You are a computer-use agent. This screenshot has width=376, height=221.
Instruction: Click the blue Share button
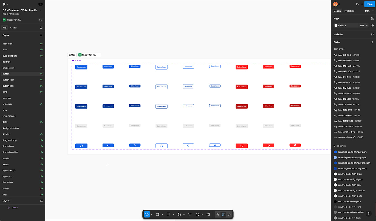[x=369, y=4]
